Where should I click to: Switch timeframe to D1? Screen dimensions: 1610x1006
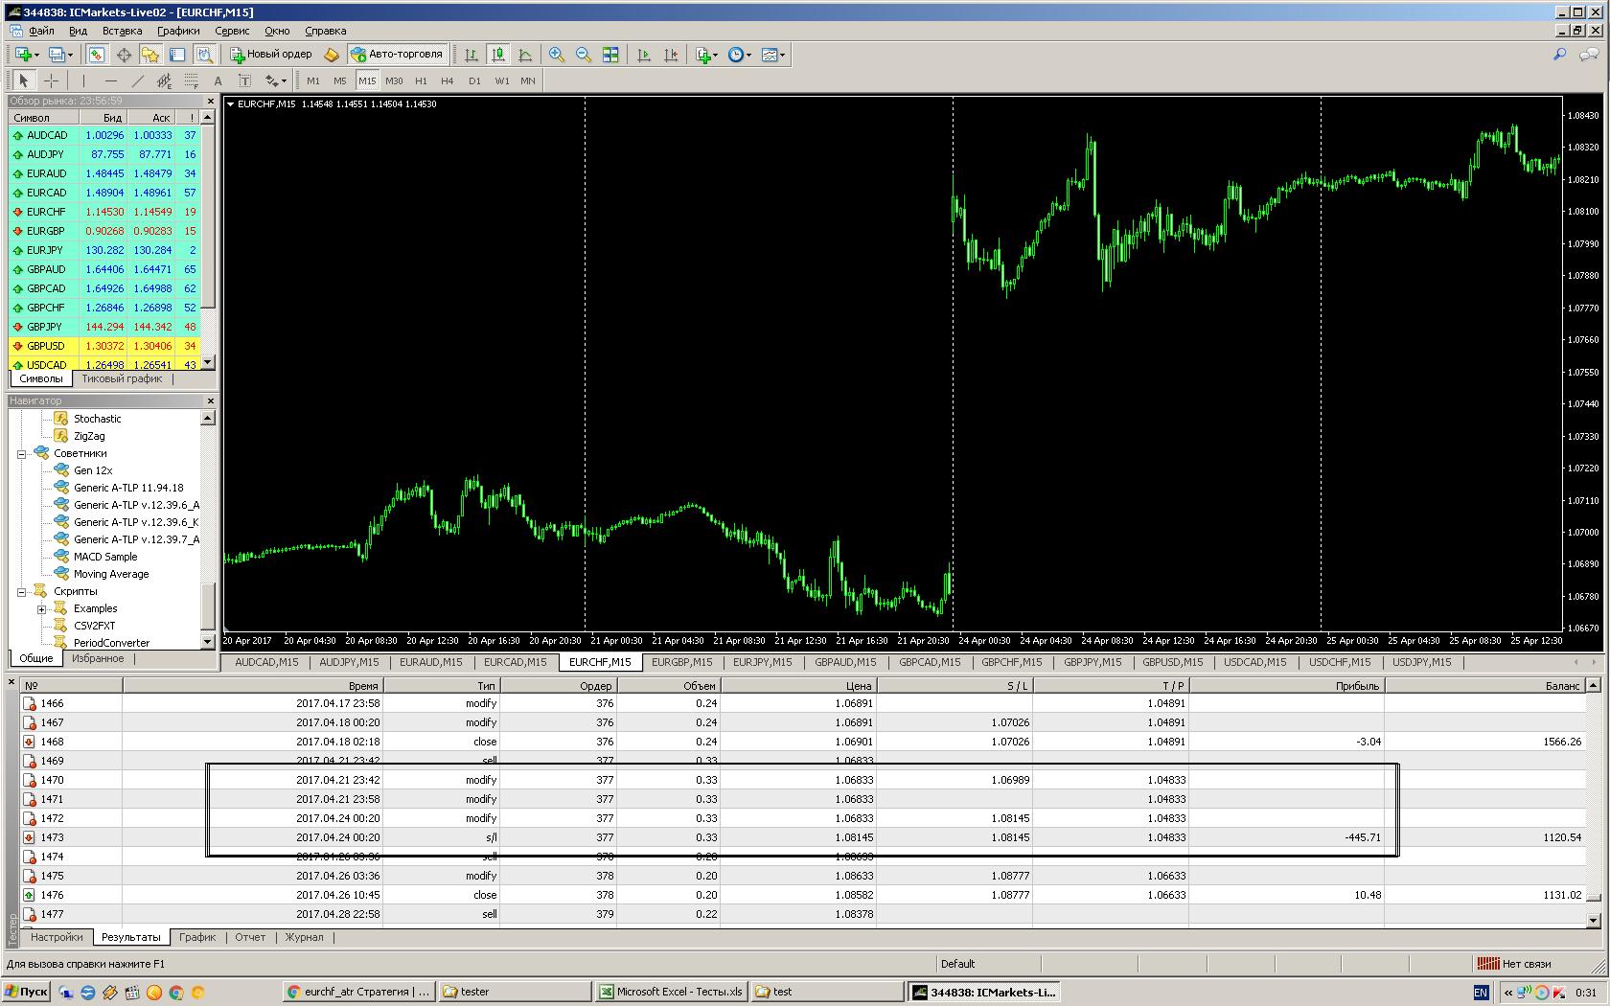point(474,80)
